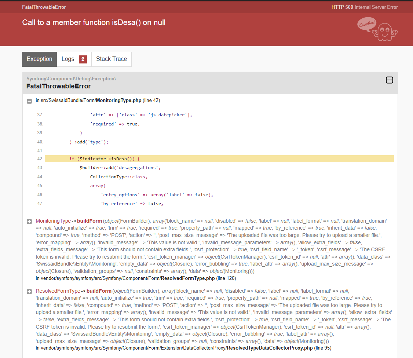Click the ResolvedFormType class name in trace
The image size is (413, 358).
point(58,291)
